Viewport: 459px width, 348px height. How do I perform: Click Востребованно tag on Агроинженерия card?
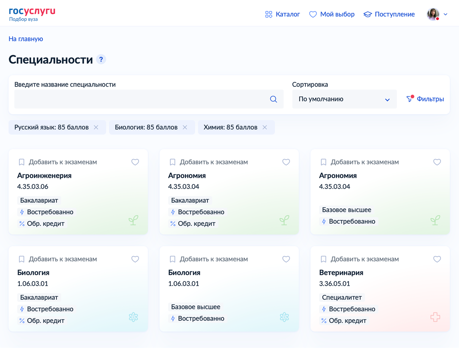tap(46, 212)
